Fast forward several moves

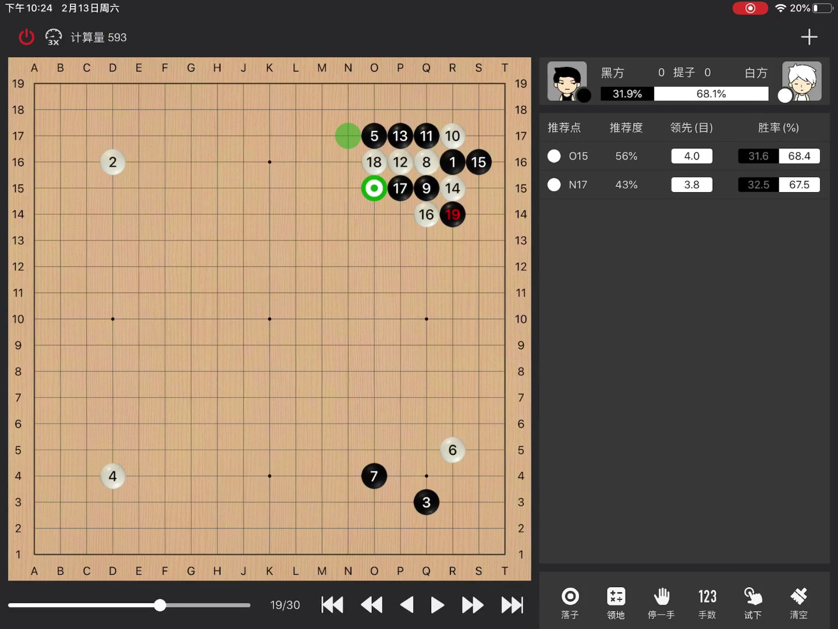click(x=473, y=605)
